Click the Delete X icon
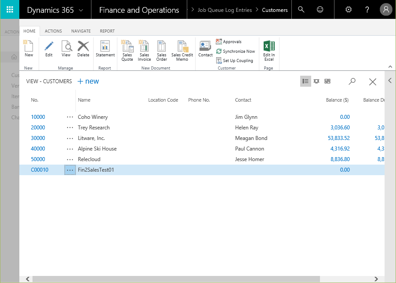396x283 pixels. pos(84,48)
